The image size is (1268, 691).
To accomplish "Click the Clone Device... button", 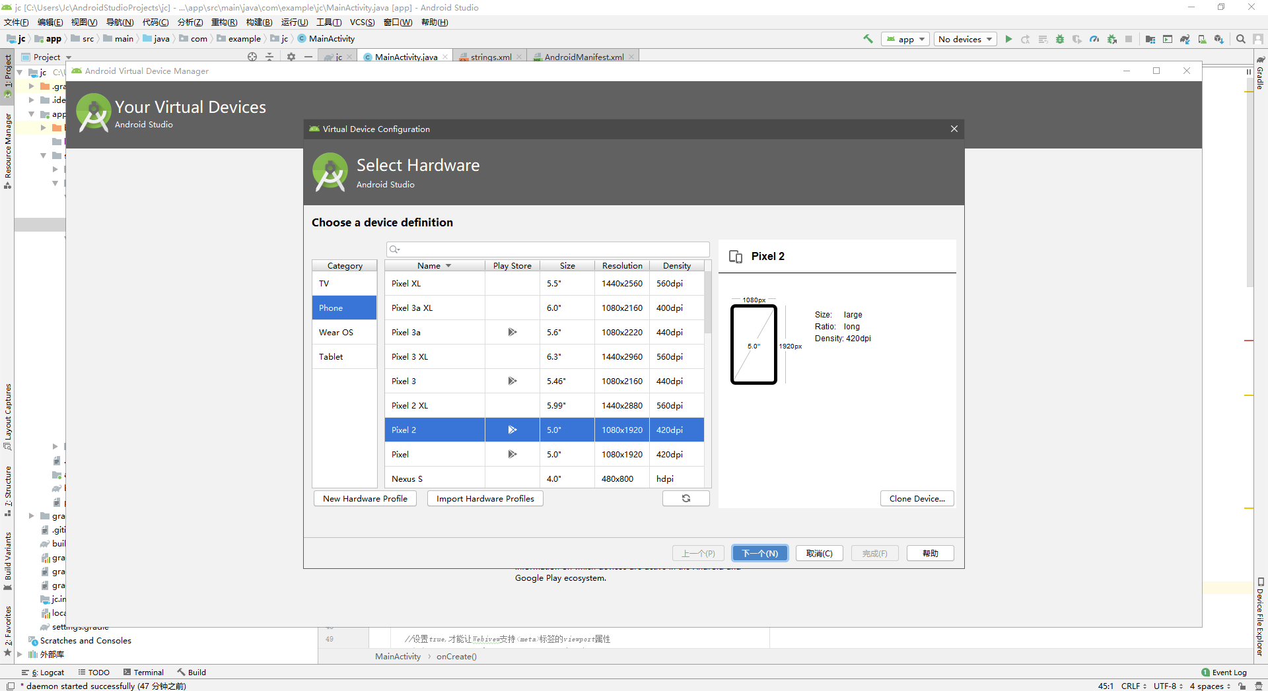I will [917, 498].
